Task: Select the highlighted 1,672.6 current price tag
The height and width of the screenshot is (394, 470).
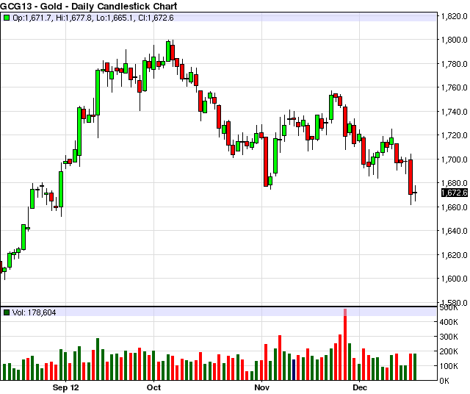Action: click(455, 193)
